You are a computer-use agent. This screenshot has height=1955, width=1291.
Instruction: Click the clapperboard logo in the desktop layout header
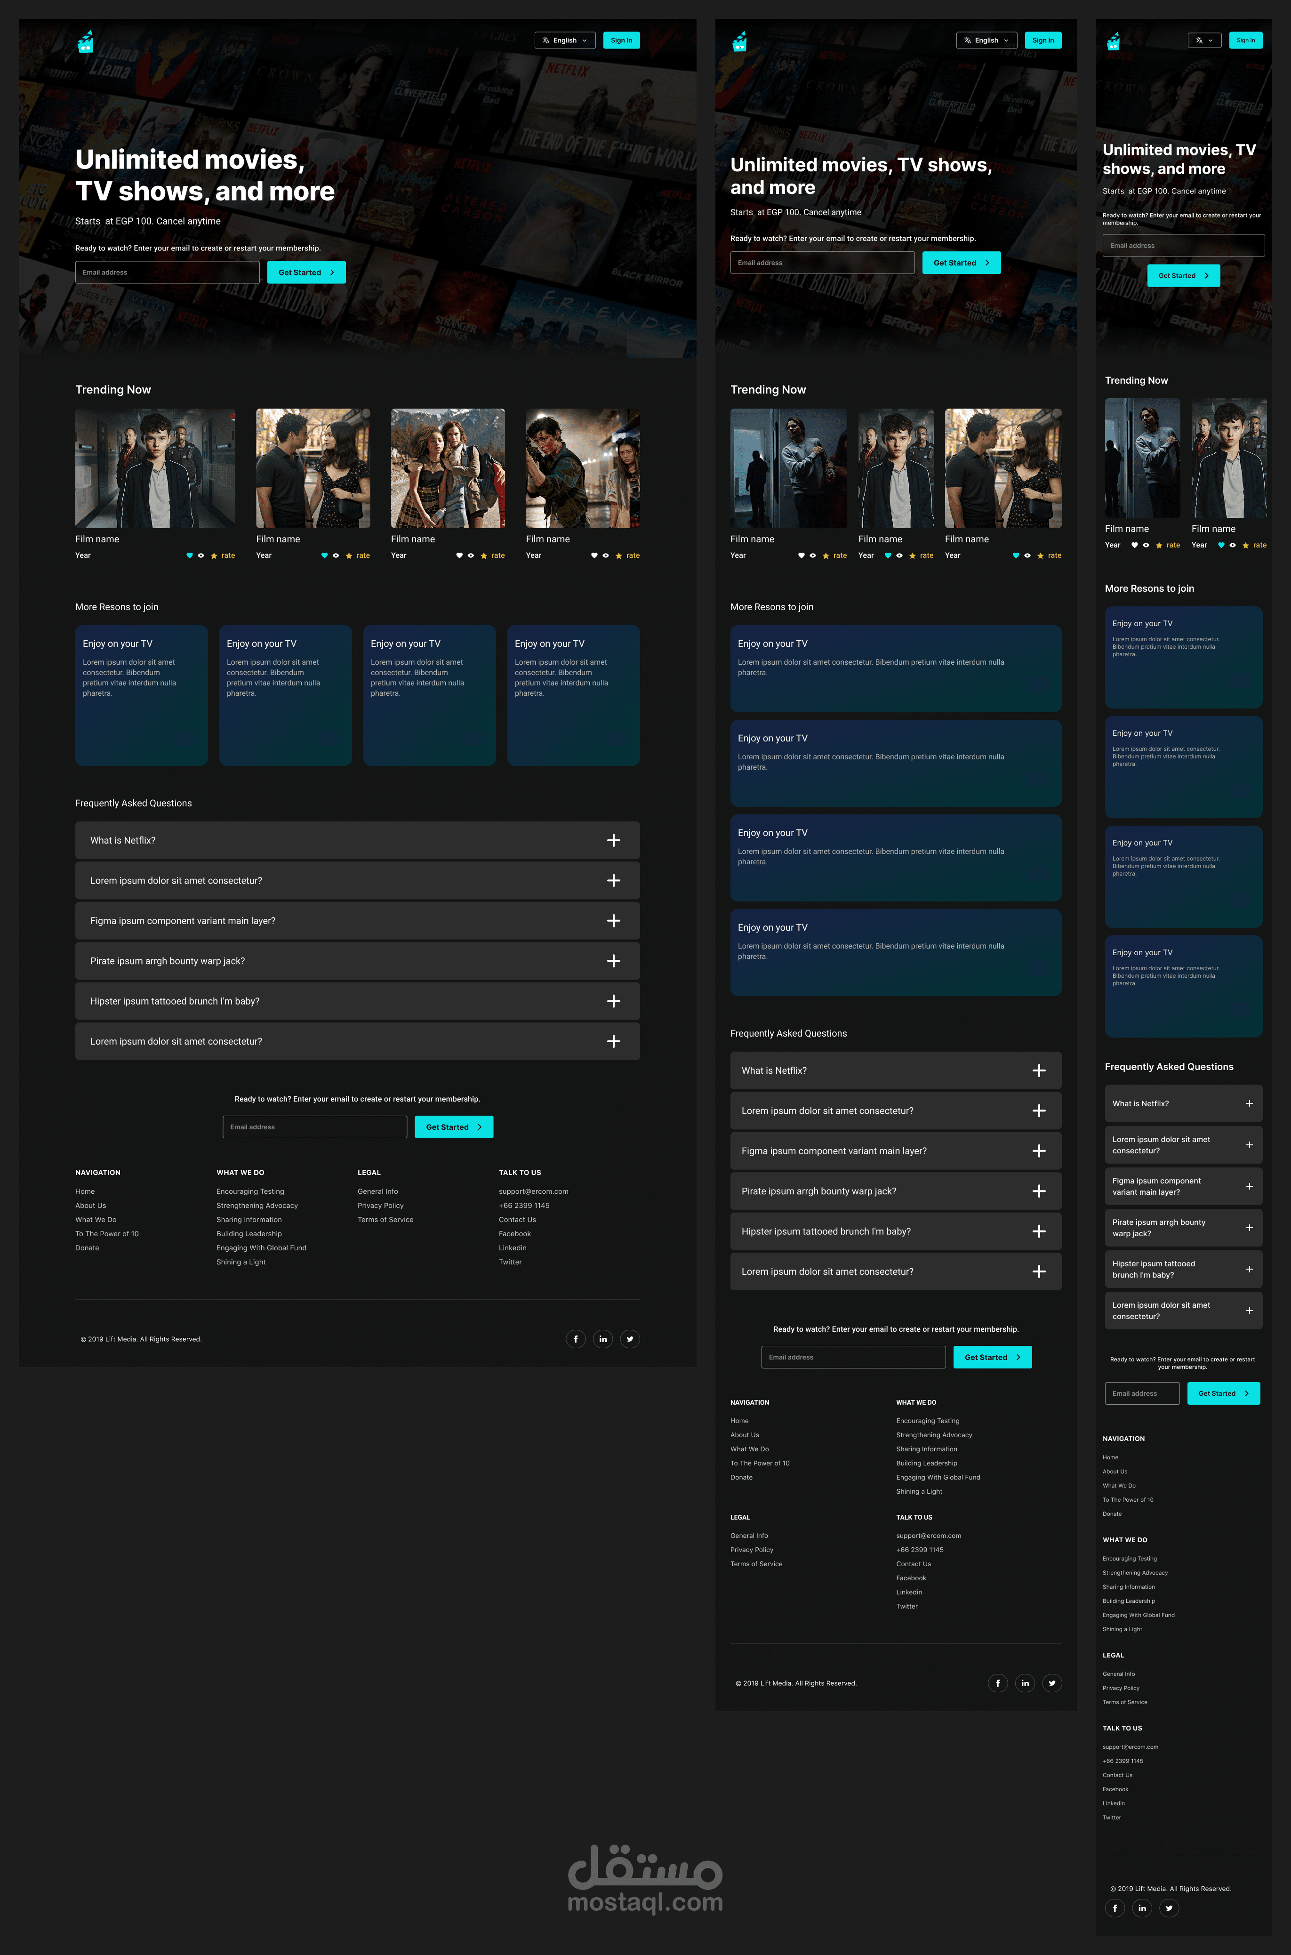pos(85,42)
